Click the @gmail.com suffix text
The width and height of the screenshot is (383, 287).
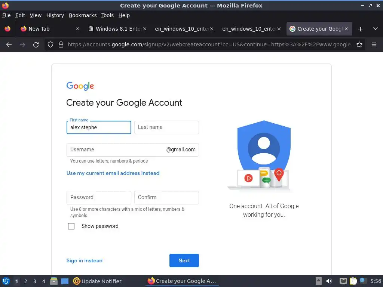tap(181, 149)
